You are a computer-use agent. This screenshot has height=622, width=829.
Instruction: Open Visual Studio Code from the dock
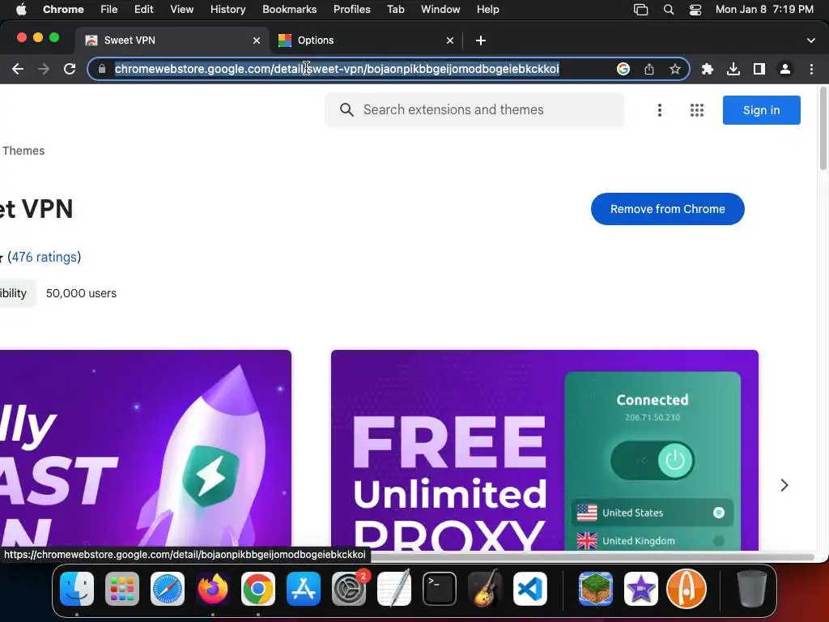tap(529, 589)
